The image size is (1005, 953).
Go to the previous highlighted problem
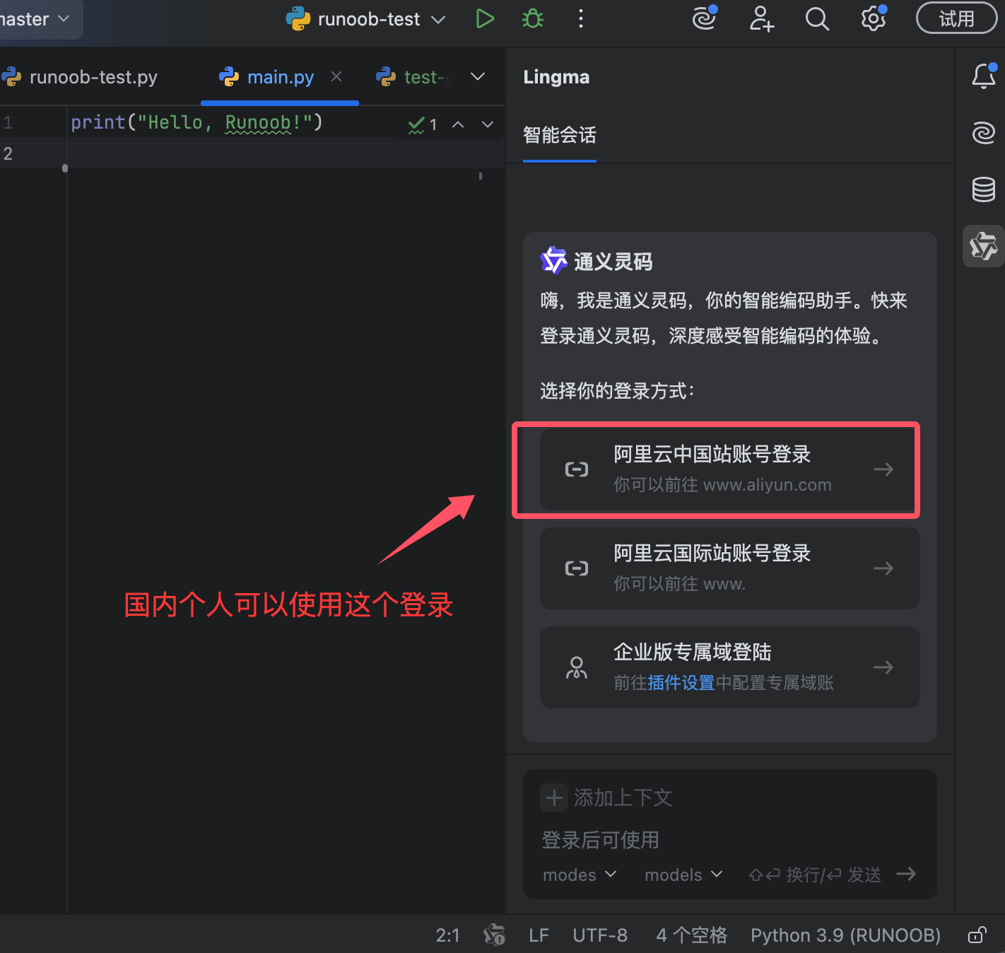458,124
